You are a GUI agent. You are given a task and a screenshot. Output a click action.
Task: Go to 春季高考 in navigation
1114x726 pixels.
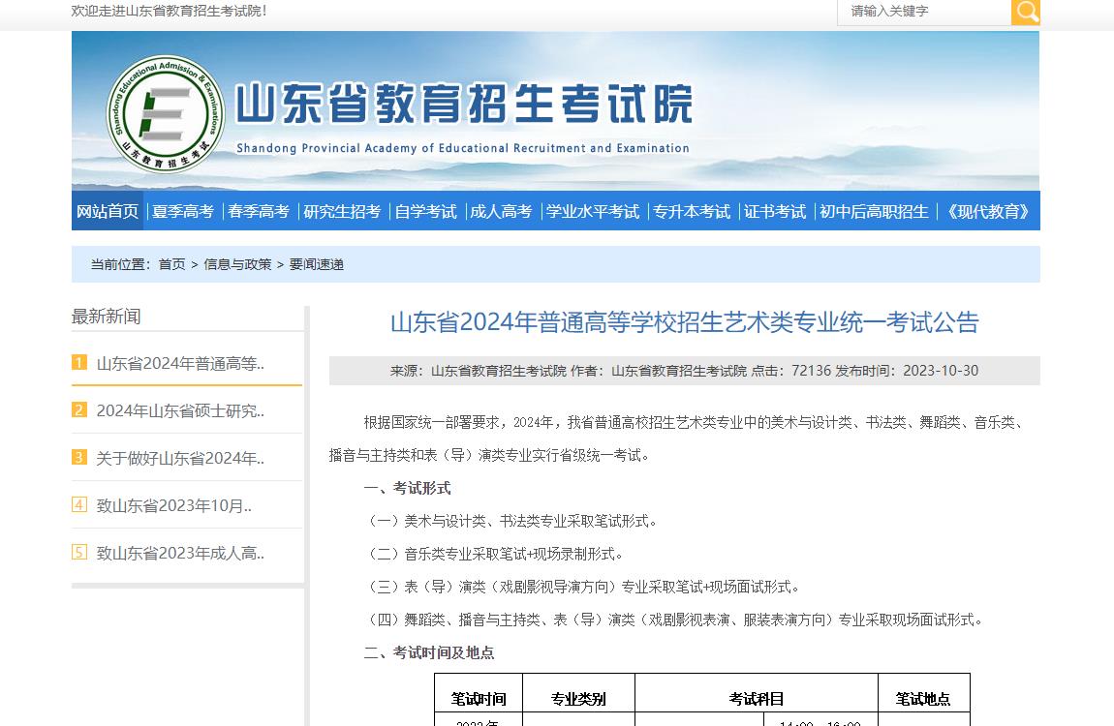[259, 211]
